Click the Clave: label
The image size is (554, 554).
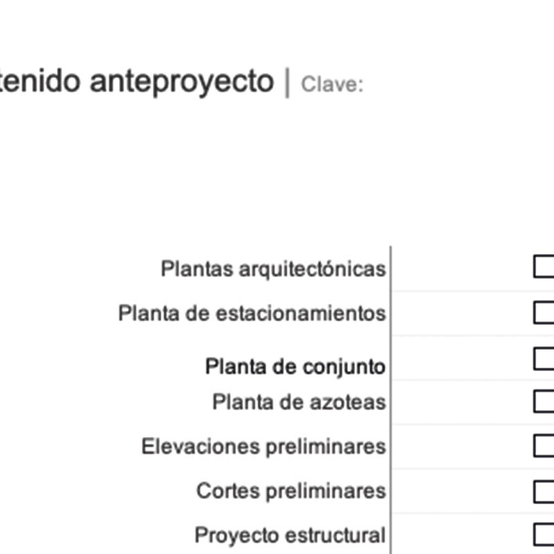click(x=332, y=85)
